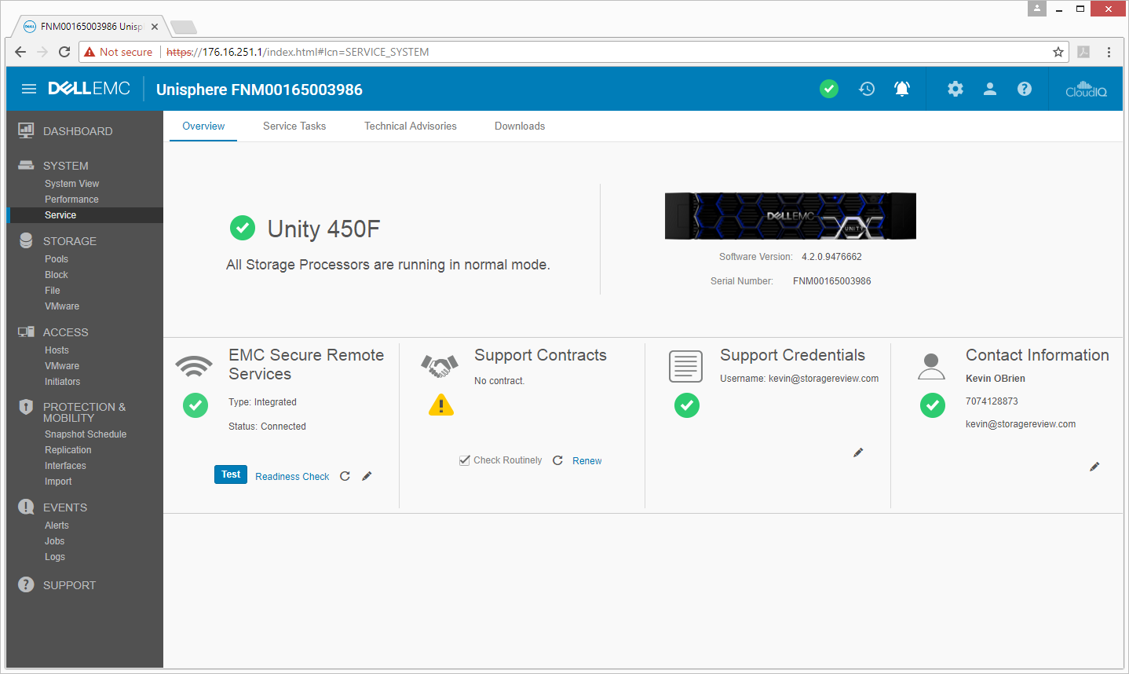Open Hosts under Access
1129x674 pixels.
point(57,350)
